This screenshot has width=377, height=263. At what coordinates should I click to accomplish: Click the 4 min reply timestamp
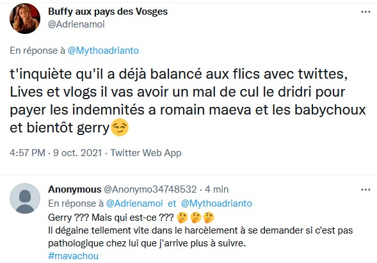pos(216,189)
